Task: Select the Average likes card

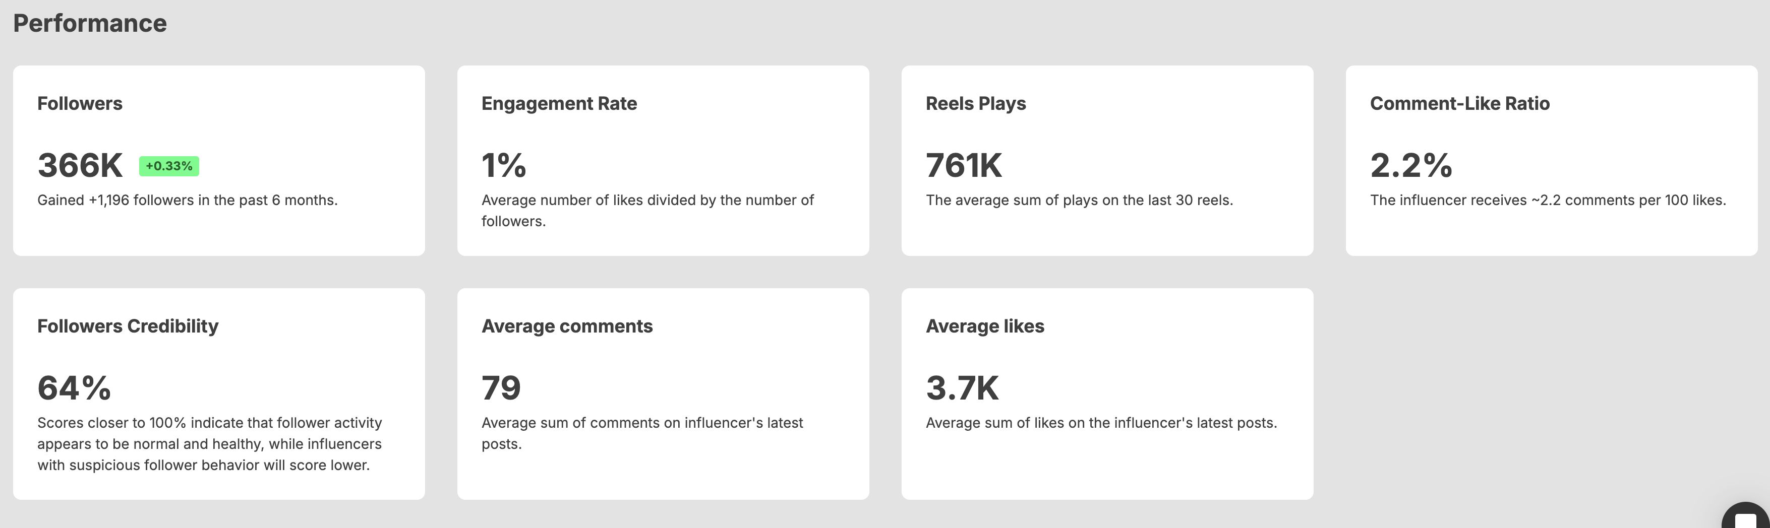Action: 1107,393
